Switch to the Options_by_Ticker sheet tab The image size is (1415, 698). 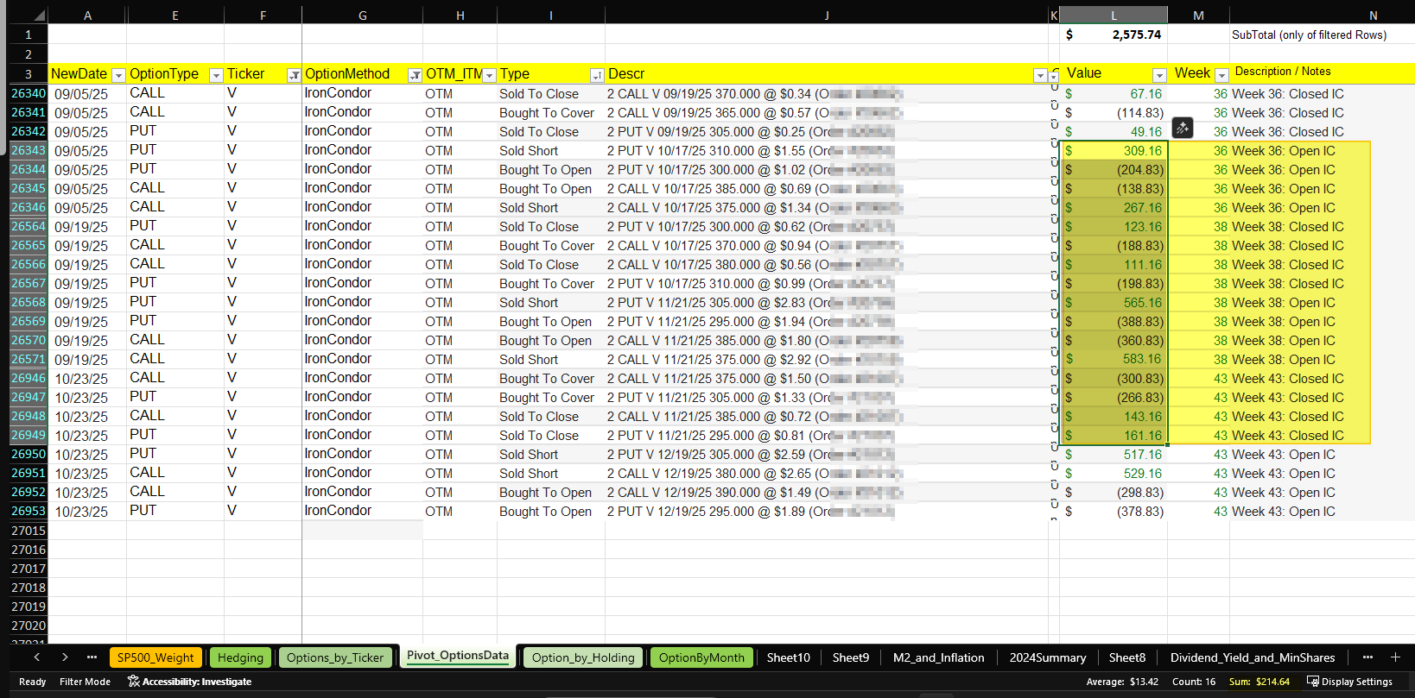click(334, 657)
